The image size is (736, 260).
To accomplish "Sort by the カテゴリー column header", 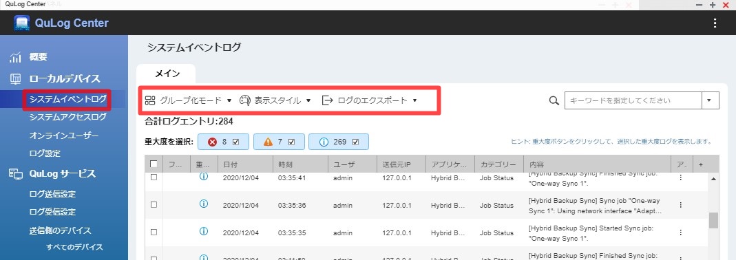I will [x=499, y=164].
